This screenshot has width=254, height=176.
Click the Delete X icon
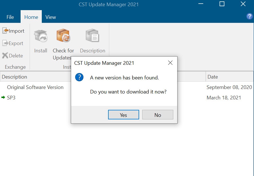coord(5,55)
